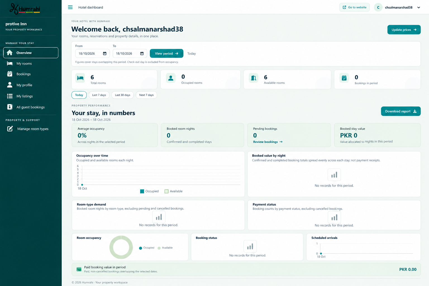Click the Payment status chart icon
The width and height of the screenshot is (429, 286).
[x=334, y=217]
